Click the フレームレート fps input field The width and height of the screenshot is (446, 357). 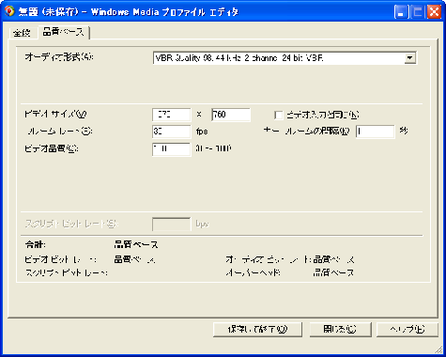171,132
